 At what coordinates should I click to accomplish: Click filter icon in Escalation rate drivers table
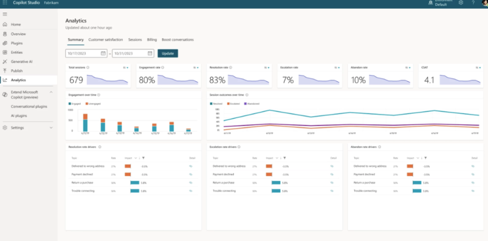click(285, 158)
